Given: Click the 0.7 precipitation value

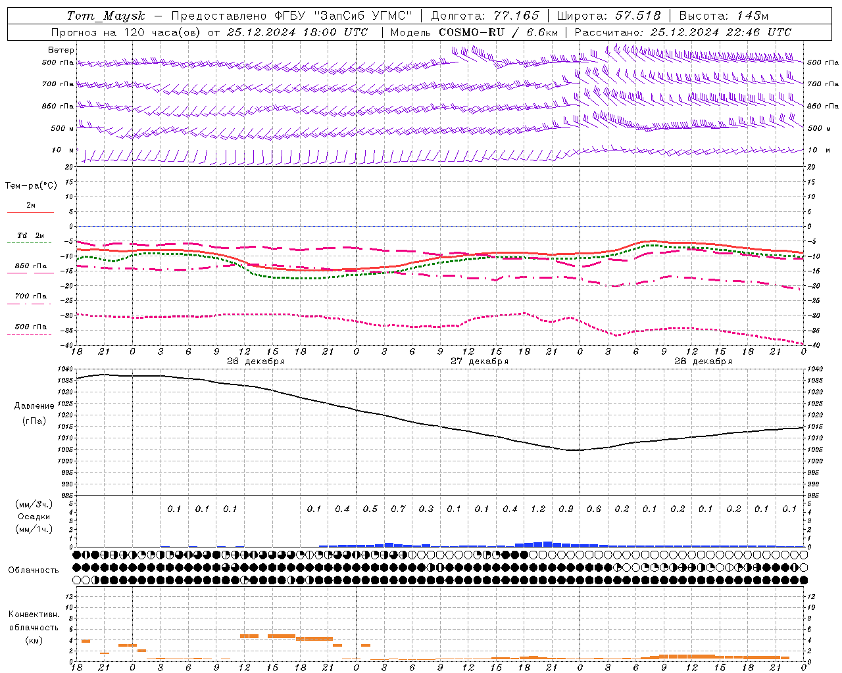Looking at the screenshot, I should [398, 509].
